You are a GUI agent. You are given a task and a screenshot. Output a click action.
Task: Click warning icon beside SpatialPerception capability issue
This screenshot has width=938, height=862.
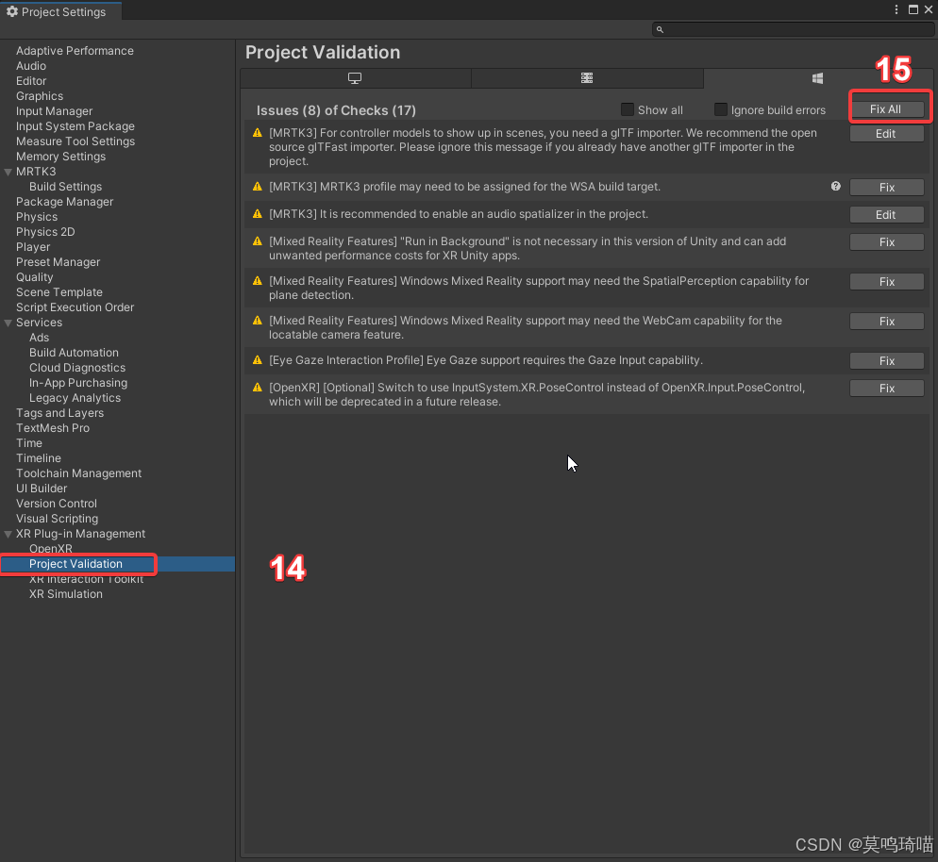click(x=258, y=281)
